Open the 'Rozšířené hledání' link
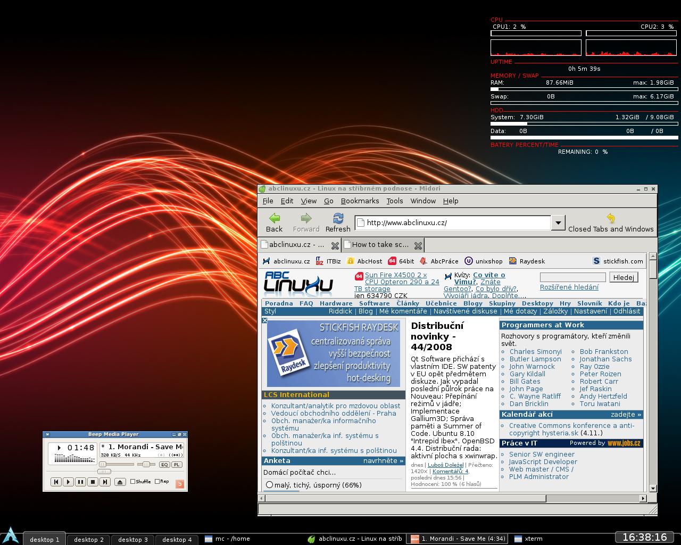 click(x=569, y=287)
